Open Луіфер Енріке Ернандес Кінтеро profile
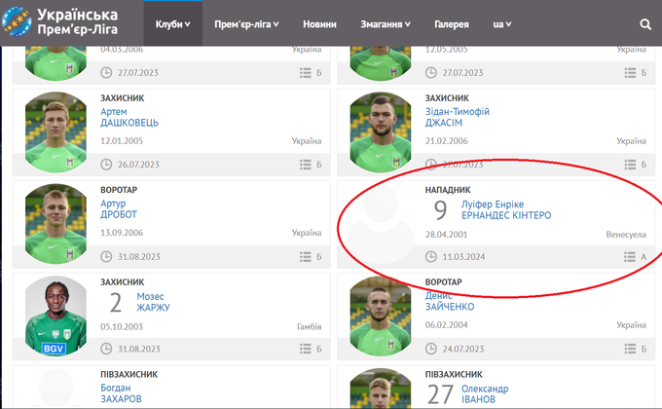662x409 pixels. click(506, 209)
